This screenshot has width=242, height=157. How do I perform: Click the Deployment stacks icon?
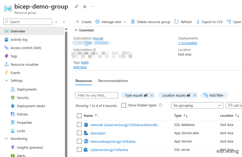pos(13,106)
